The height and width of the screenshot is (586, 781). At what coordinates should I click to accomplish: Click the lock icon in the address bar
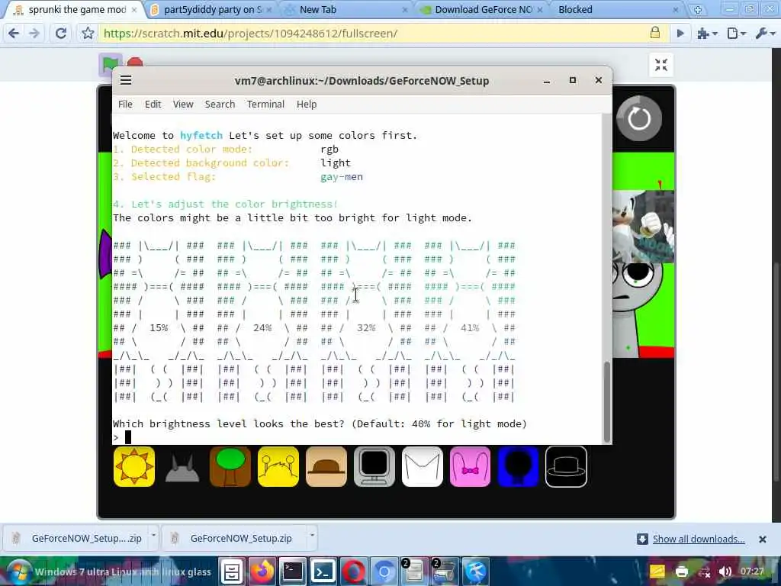tap(655, 33)
